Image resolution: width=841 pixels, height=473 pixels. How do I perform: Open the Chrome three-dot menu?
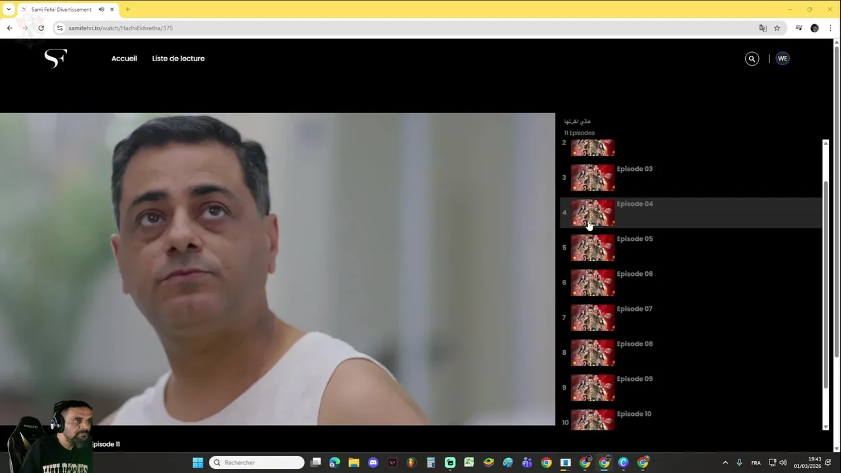pyautogui.click(x=830, y=28)
